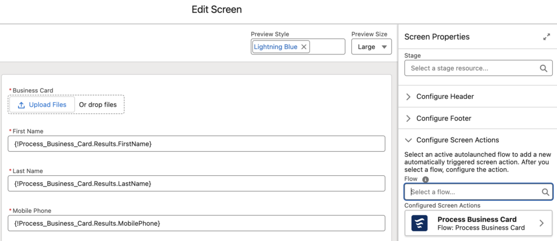
Task: Open Process Business Card action via right chevron
Action: click(541, 223)
